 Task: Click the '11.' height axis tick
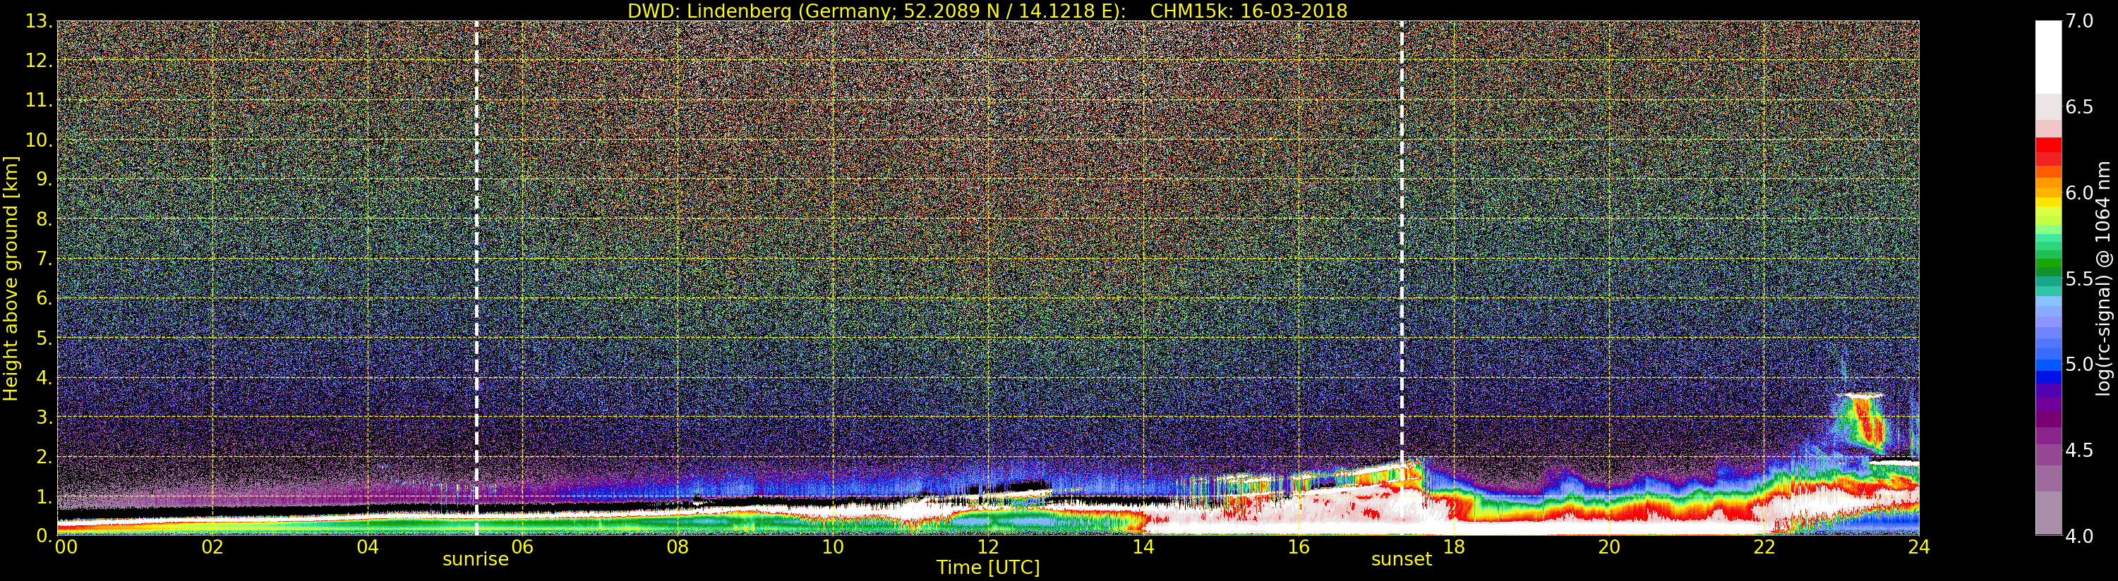click(40, 100)
